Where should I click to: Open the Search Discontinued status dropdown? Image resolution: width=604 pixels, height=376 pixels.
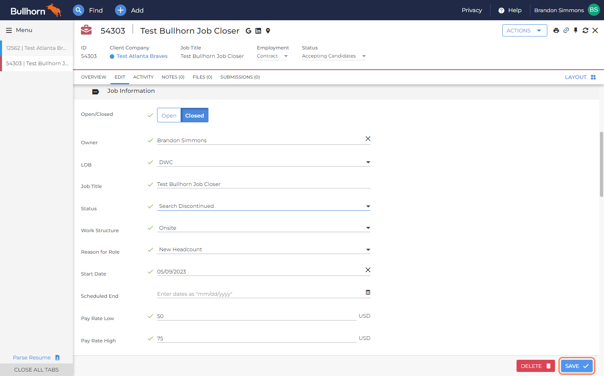pyautogui.click(x=264, y=206)
